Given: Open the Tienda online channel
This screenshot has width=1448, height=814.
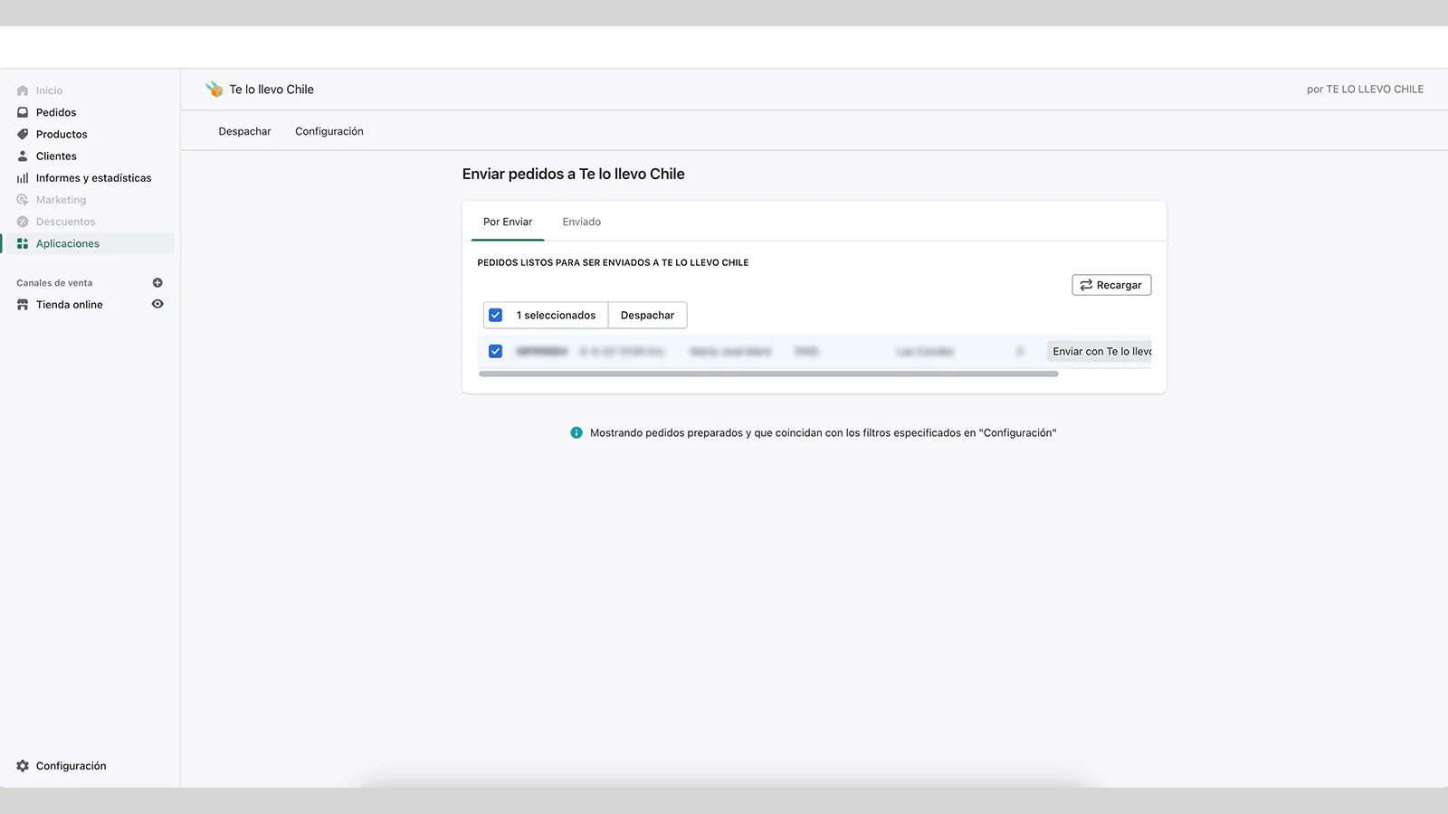Looking at the screenshot, I should tap(69, 305).
